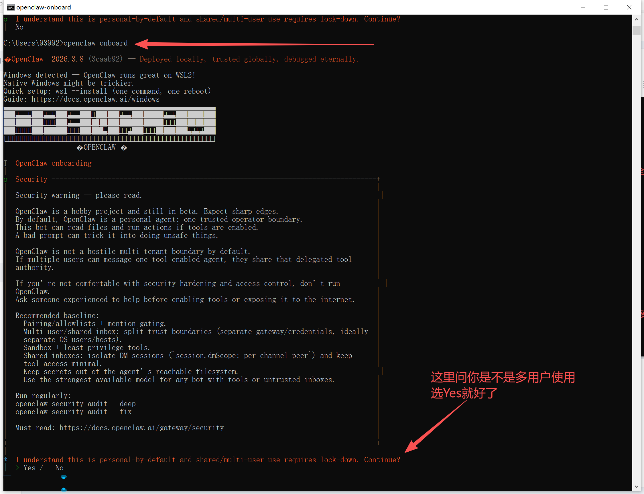Select the No option in prompt
Image resolution: width=644 pixels, height=494 pixels.
coord(59,468)
